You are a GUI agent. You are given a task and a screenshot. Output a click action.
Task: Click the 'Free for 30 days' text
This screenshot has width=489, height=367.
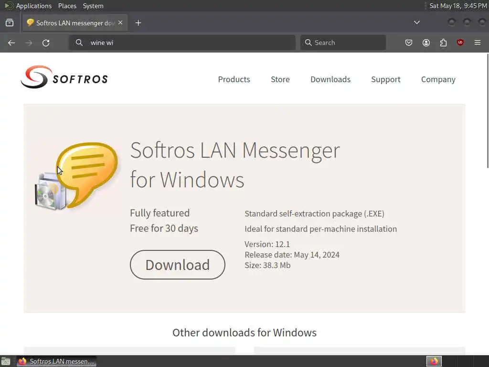pyautogui.click(x=164, y=228)
